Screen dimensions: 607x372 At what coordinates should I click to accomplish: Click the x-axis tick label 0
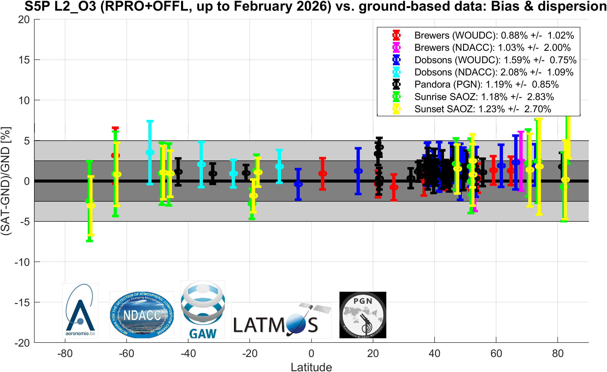[311, 353]
